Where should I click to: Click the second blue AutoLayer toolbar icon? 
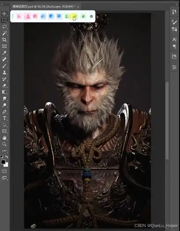pyautogui.click(x=51, y=16)
